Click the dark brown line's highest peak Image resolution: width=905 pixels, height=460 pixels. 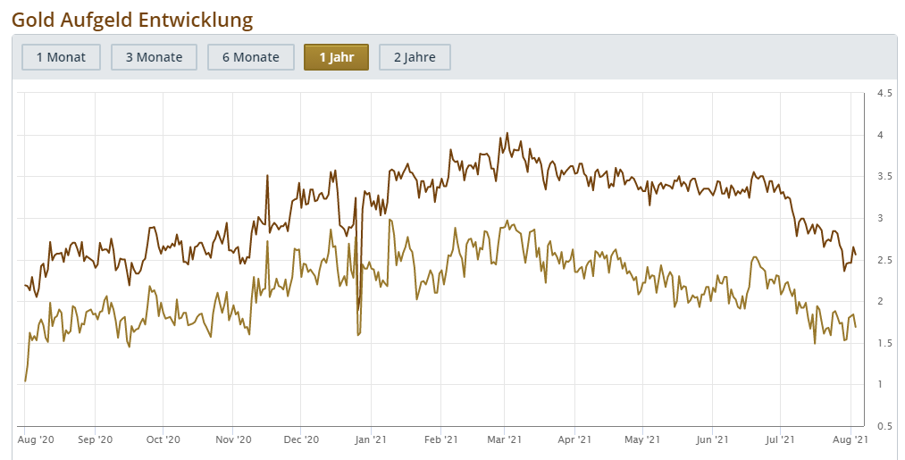(507, 134)
